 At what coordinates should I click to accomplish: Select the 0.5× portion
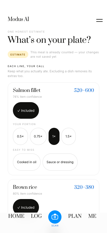click(x=20, y=136)
